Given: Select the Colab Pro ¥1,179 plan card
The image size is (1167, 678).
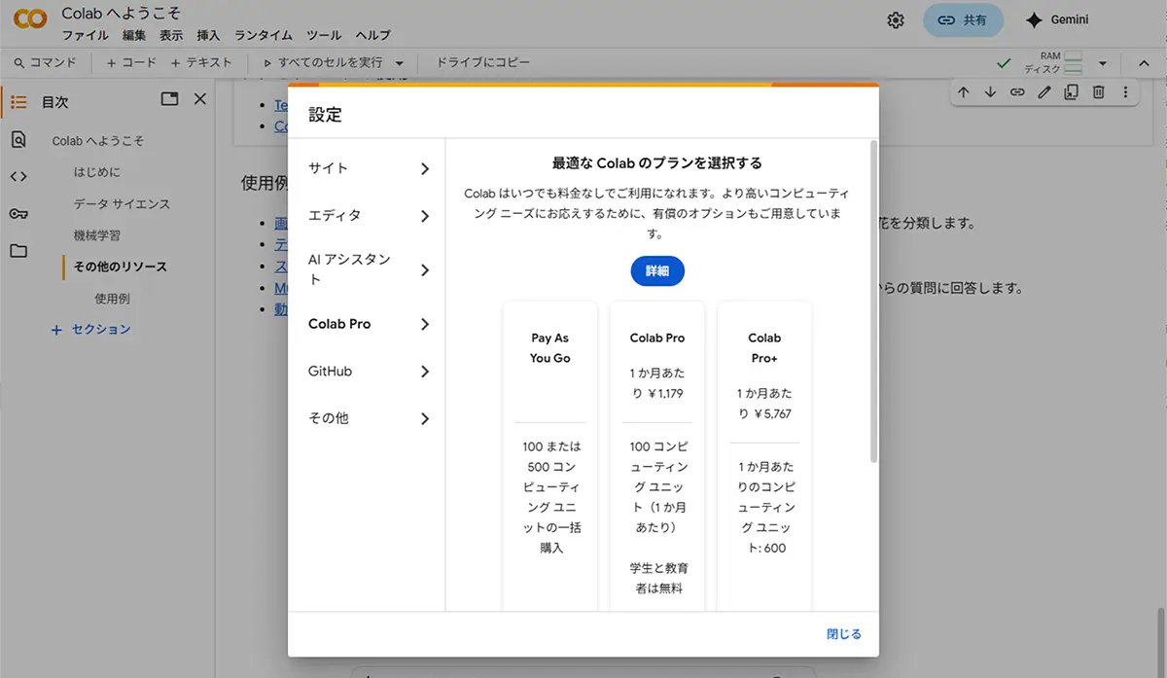Looking at the screenshot, I should (x=657, y=456).
